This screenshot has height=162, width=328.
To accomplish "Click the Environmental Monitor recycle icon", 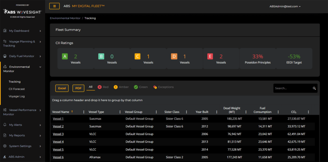I will click(5, 67).
